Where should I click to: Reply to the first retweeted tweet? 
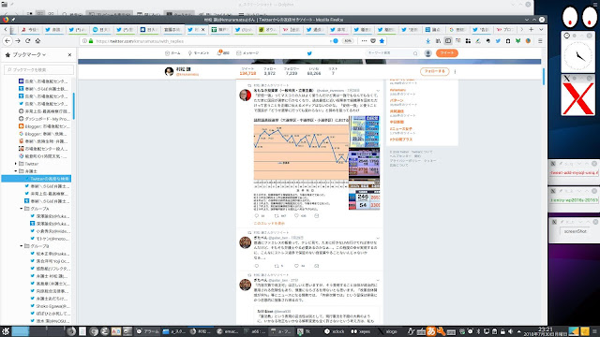(x=256, y=216)
